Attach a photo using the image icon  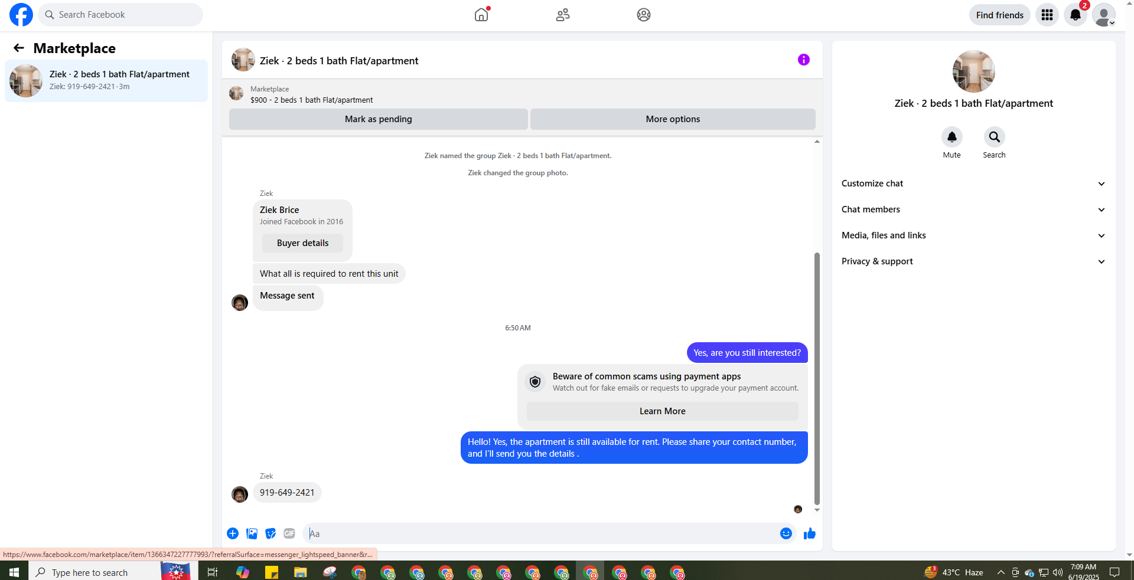click(252, 533)
